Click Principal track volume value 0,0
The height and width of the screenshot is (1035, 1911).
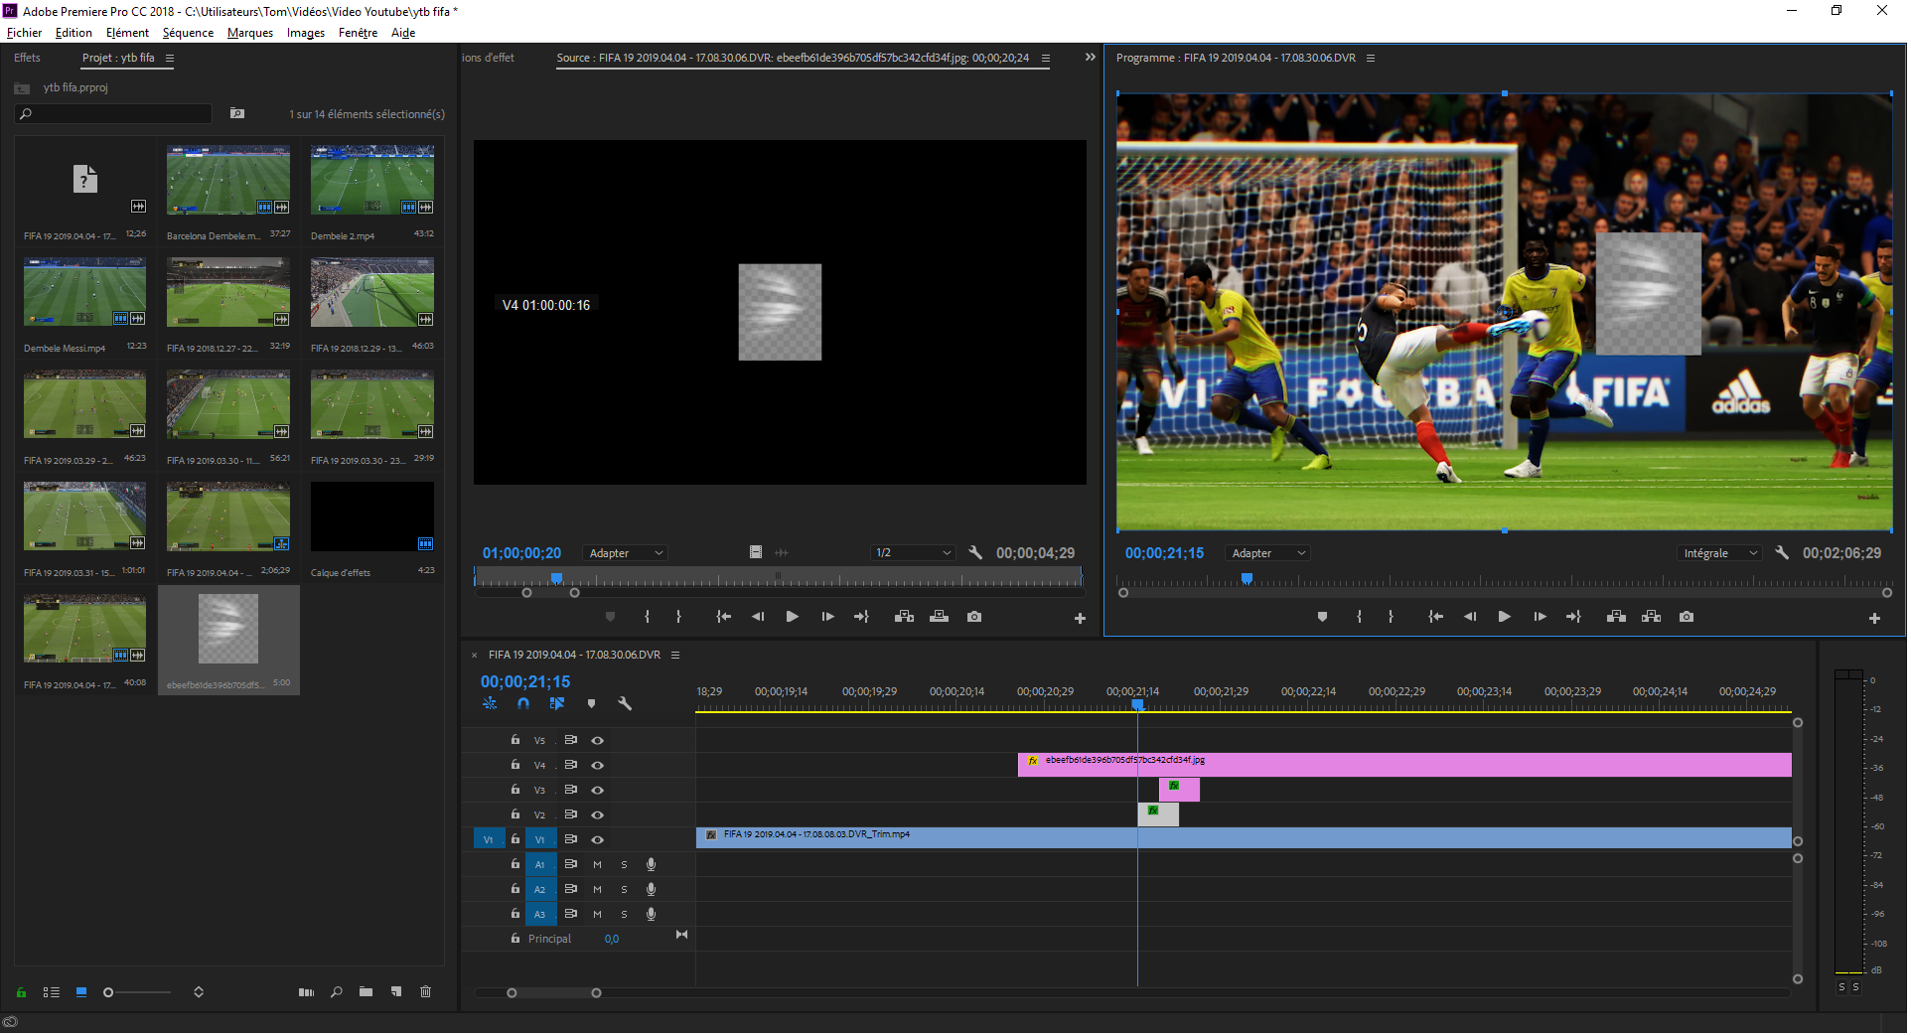(612, 940)
